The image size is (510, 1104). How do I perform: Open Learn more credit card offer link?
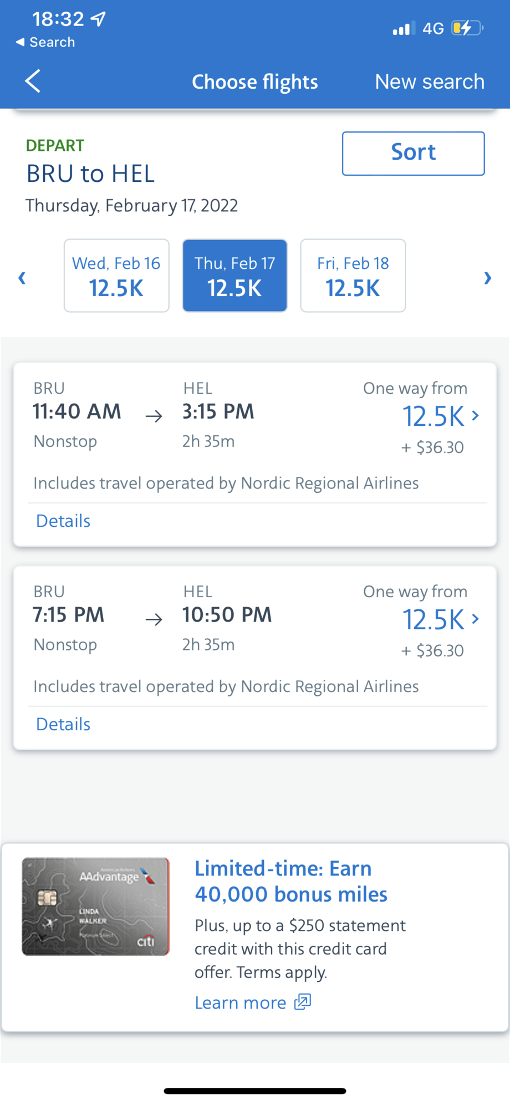coord(241,1003)
